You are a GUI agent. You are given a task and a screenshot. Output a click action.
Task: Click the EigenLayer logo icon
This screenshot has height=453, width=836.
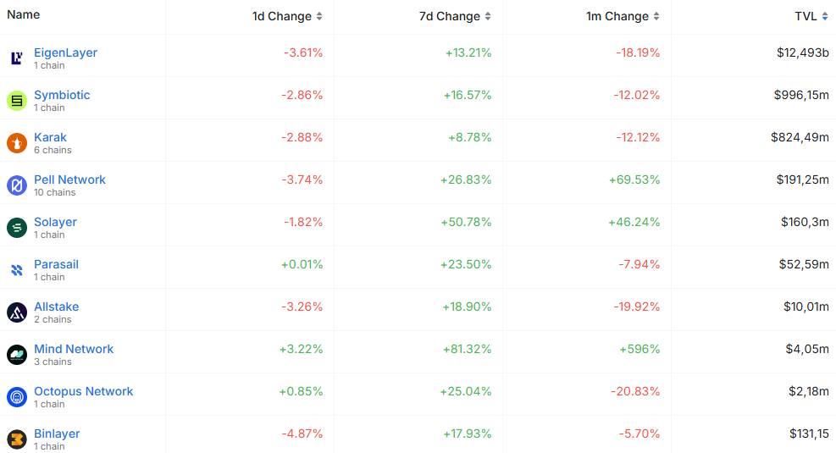17,58
